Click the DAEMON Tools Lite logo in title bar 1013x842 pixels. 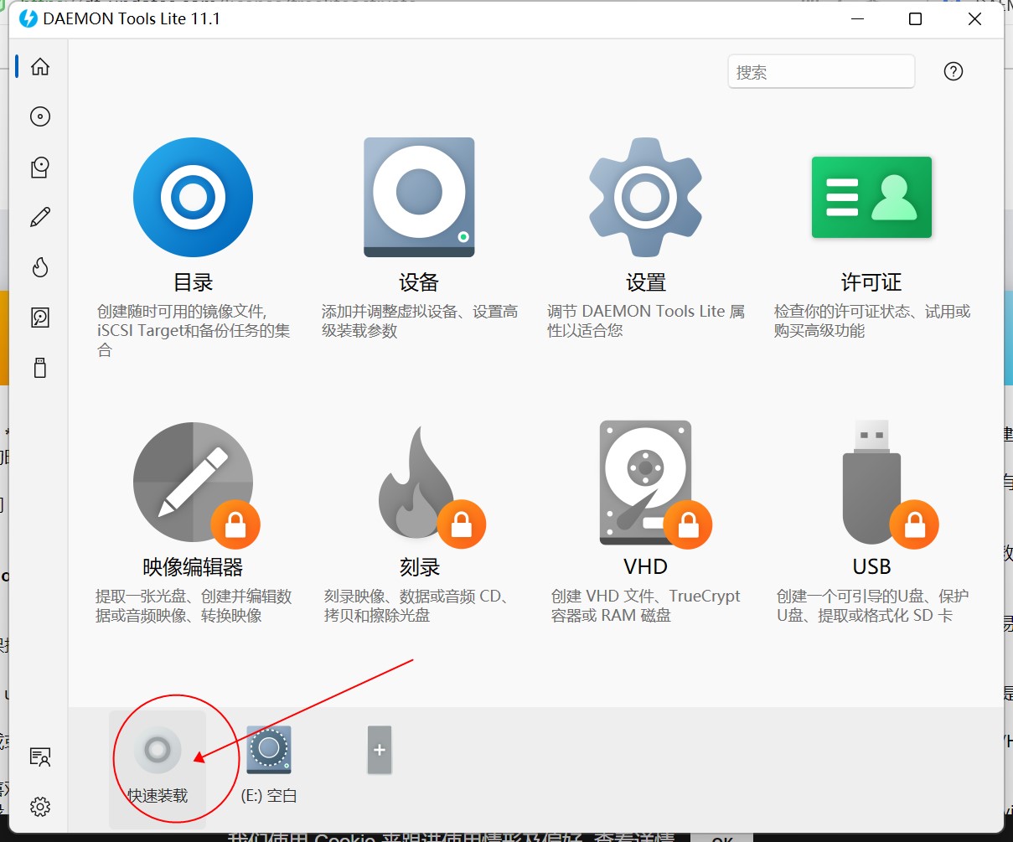(28, 18)
